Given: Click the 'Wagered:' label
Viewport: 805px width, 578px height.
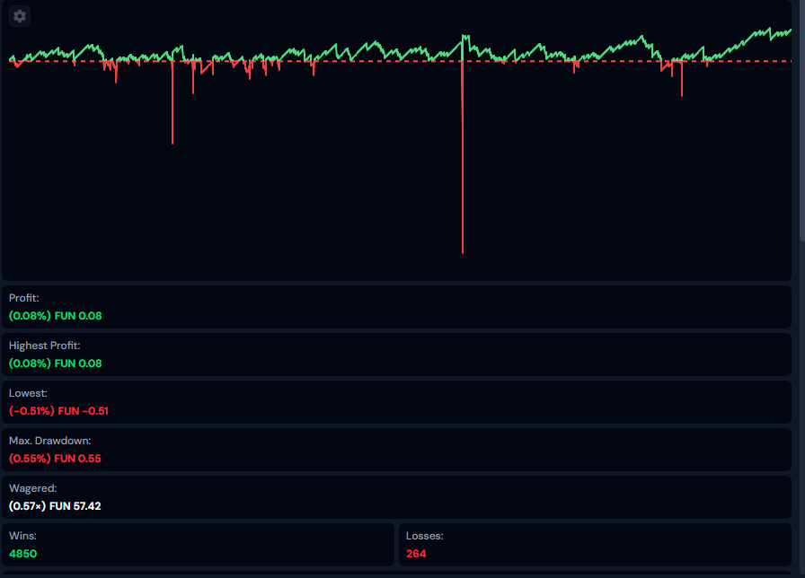Looking at the screenshot, I should click(x=32, y=488).
